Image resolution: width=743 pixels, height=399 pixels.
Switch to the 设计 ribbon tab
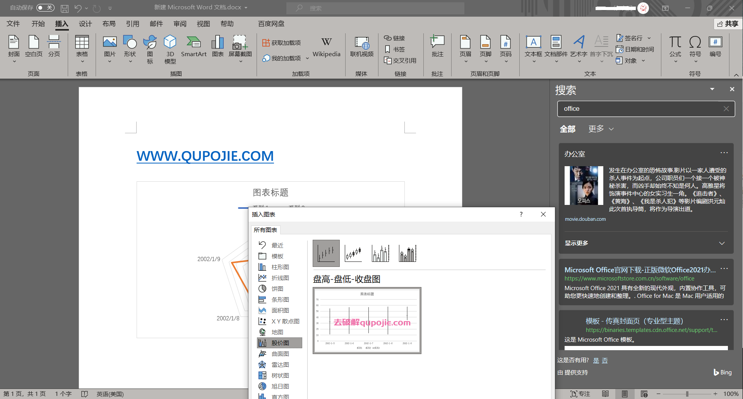tap(85, 24)
